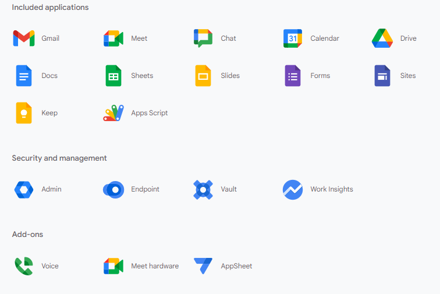
Task: Select the Work Insights chart icon
Action: tap(293, 190)
